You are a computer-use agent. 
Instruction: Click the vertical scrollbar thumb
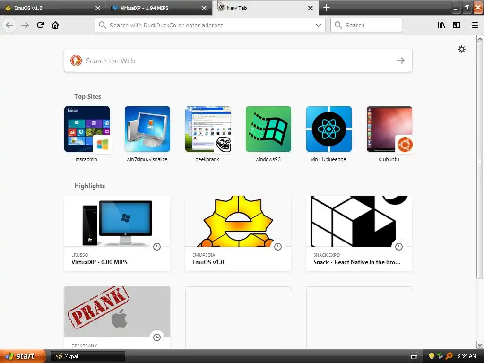click(x=480, y=161)
